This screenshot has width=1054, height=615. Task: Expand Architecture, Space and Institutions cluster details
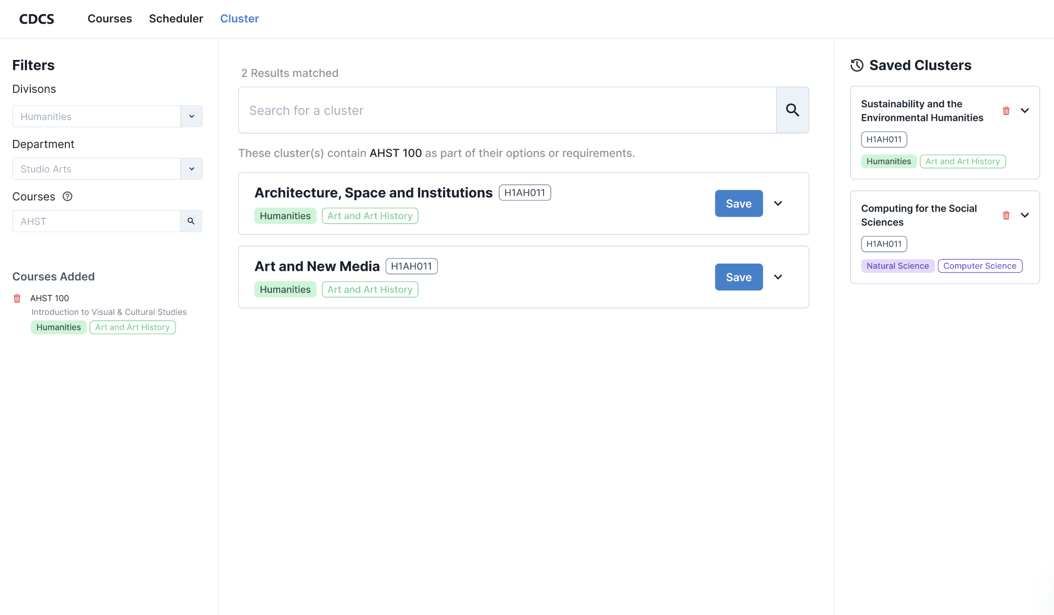click(778, 203)
